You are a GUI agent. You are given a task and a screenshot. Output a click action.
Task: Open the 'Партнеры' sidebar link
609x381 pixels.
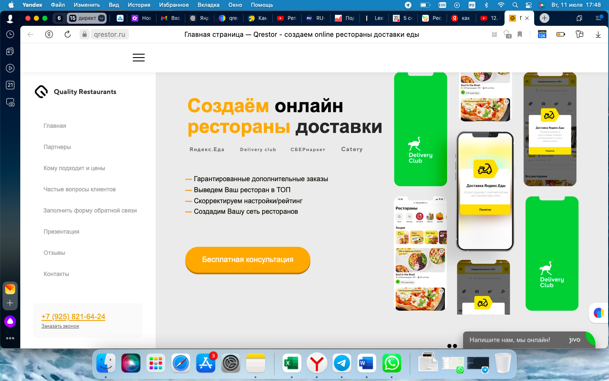(x=57, y=147)
